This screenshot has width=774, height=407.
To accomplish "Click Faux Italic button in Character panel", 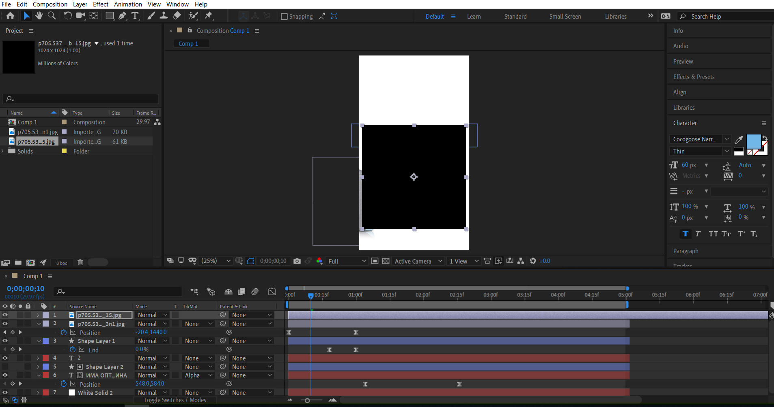I will click(x=698, y=234).
